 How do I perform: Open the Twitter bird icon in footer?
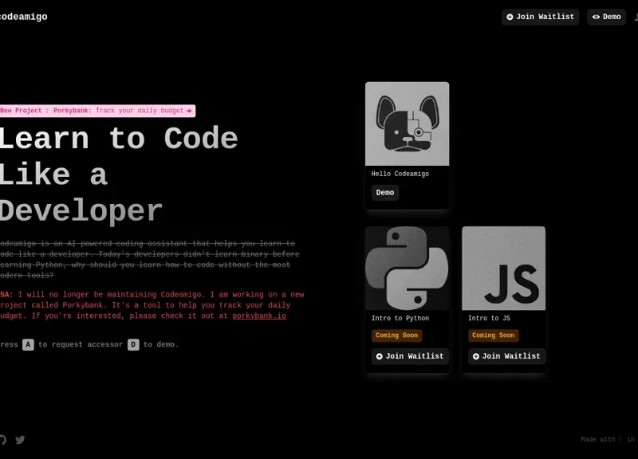tap(20, 440)
